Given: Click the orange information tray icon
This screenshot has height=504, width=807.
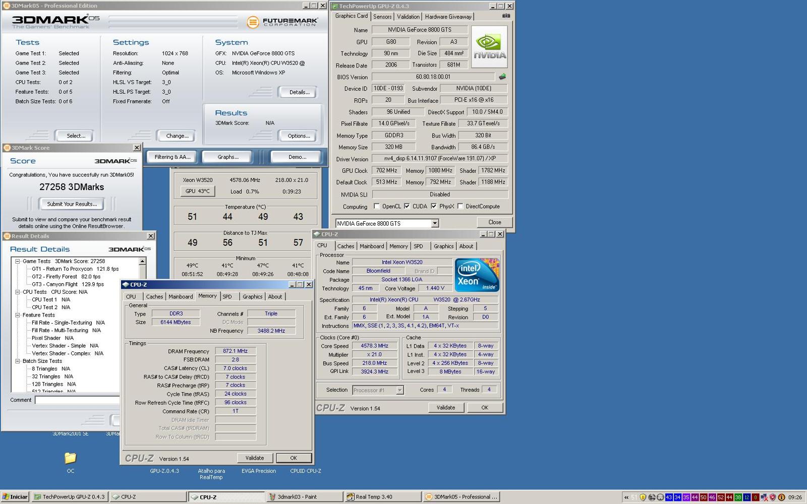Looking at the screenshot, I should pos(781,497).
